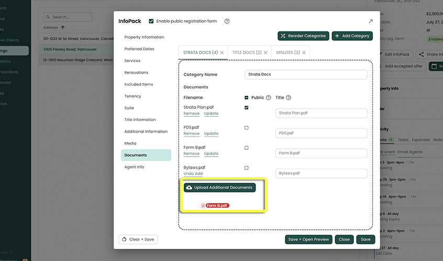Open the Media section in sidebar

pyautogui.click(x=130, y=144)
